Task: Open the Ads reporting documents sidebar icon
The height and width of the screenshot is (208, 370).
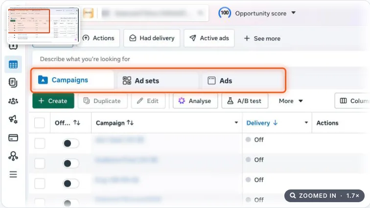Action: click(13, 83)
